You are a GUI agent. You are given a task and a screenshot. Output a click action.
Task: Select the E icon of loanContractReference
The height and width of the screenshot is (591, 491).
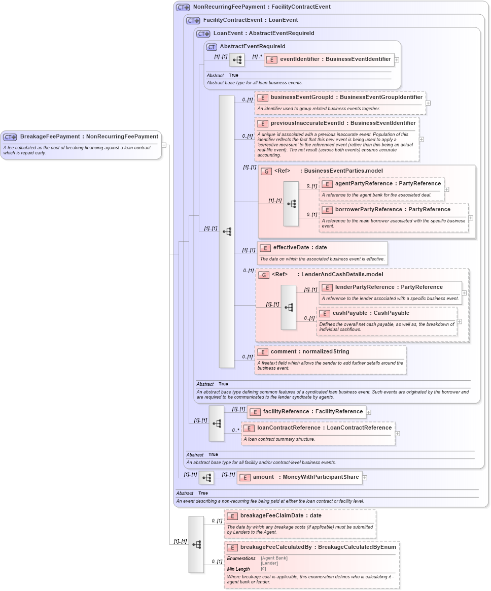click(x=249, y=428)
